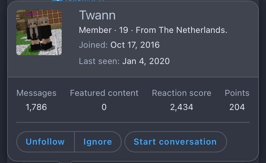Open the Featured content label
This screenshot has width=266, height=163.
coord(104,93)
